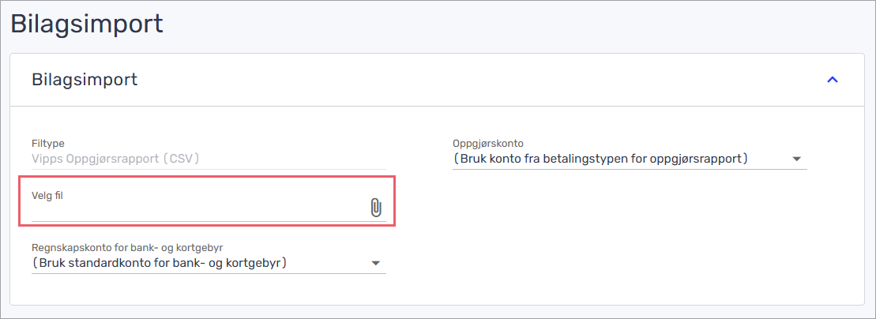Click the underline of the Velg fil field
Screen dimensions: 876x319
(x=209, y=220)
